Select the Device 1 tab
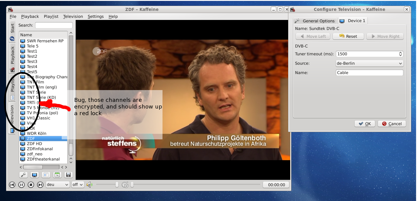Viewport: 417px width, 201px height. point(353,21)
